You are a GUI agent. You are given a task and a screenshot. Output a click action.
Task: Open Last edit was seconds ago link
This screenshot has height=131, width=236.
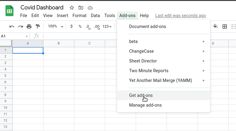180,16
